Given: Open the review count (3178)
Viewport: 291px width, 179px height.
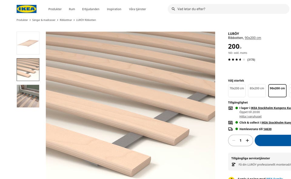Looking at the screenshot, I should coord(251,59).
